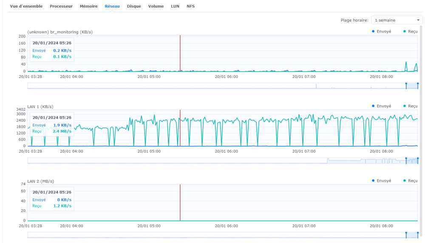
Task: Click the Reçu 1.2 KB/s value in LAN 2
Action: (62, 206)
